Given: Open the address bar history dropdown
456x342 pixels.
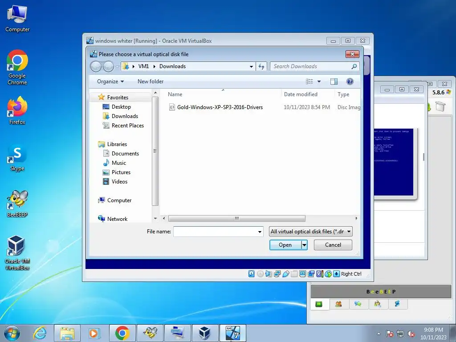Looking at the screenshot, I should [251, 67].
